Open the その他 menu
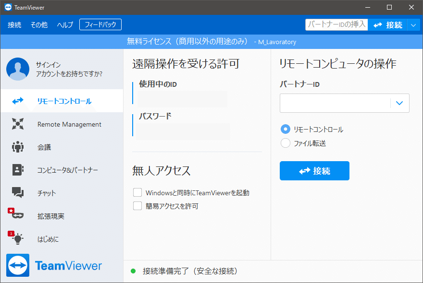This screenshot has width=423, height=283. pyautogui.click(x=39, y=25)
